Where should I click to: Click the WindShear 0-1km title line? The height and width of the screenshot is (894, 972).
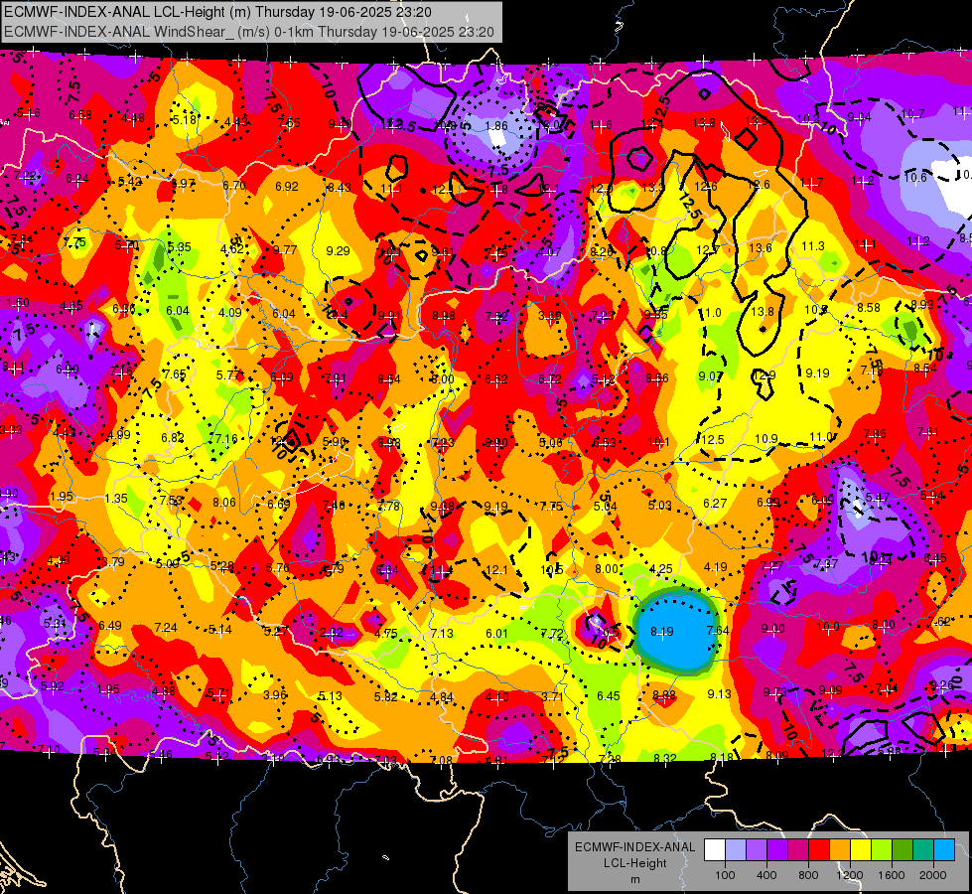pos(248,32)
